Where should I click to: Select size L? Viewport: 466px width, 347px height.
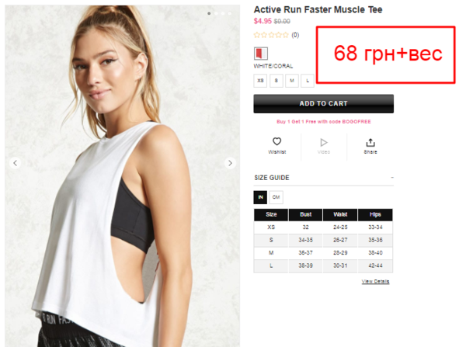tap(308, 81)
